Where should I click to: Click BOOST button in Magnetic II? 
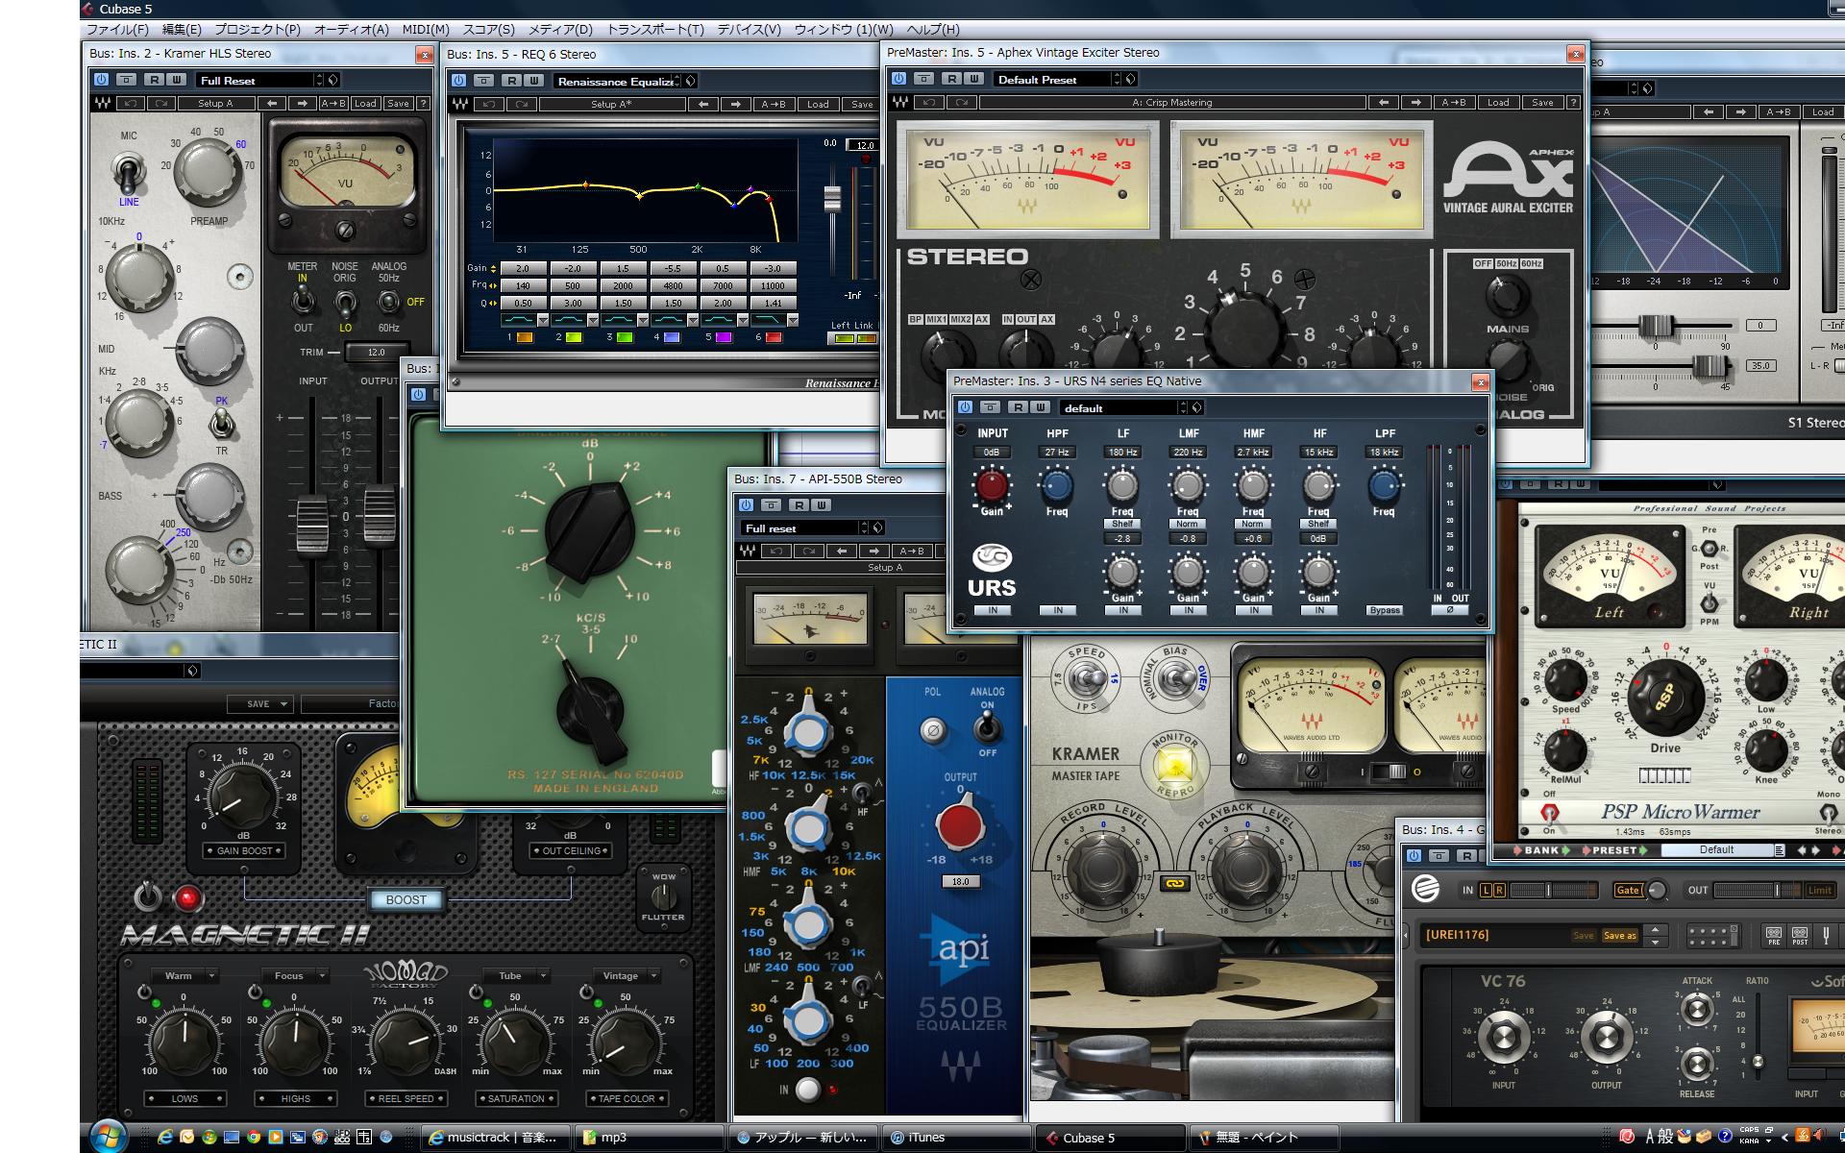(406, 899)
